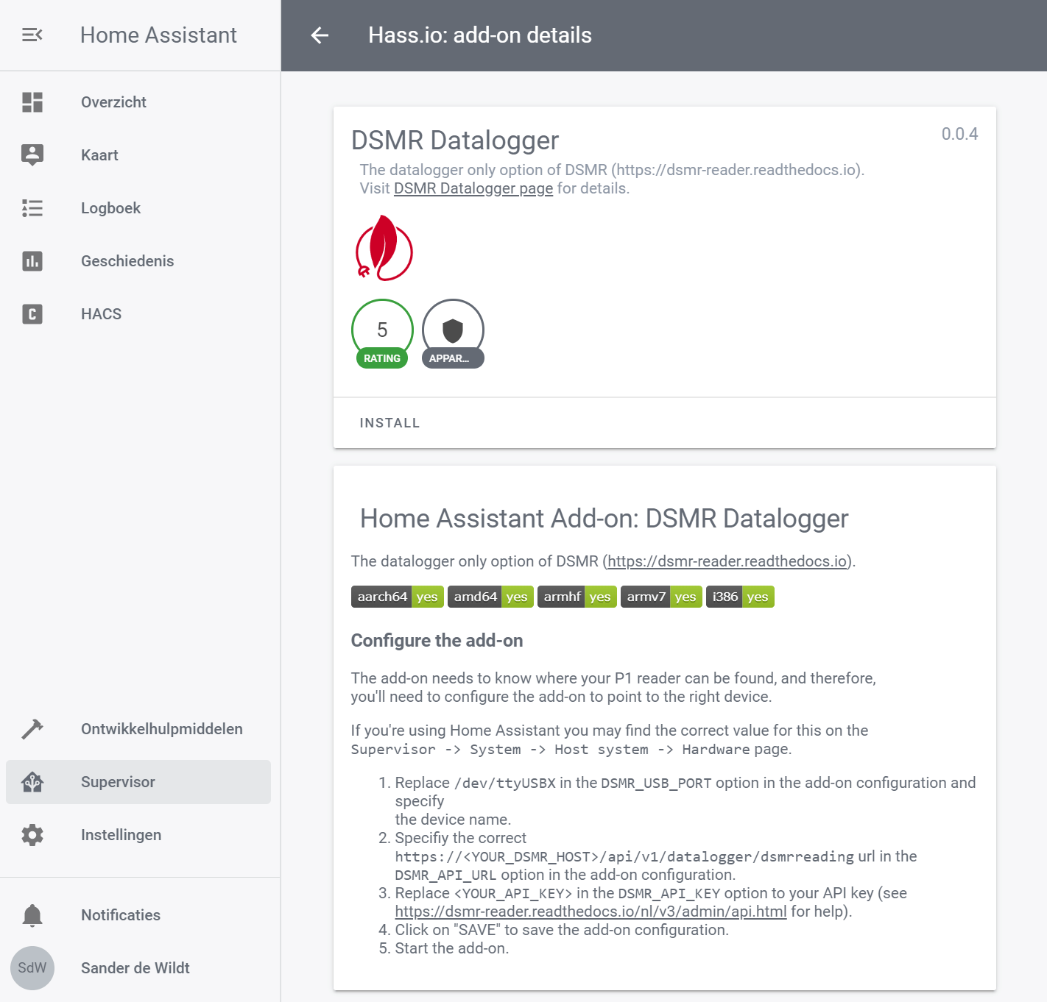Open the dsmr-reader.readthedocs.io link

pos(727,561)
